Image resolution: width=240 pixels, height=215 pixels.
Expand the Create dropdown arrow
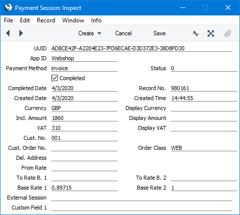click(99, 33)
